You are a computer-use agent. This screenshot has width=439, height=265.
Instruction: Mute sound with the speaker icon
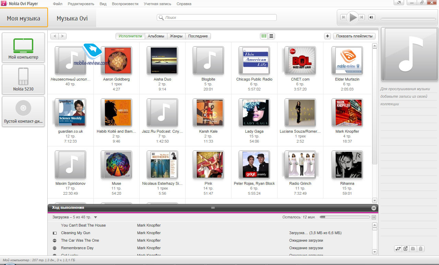point(371,17)
